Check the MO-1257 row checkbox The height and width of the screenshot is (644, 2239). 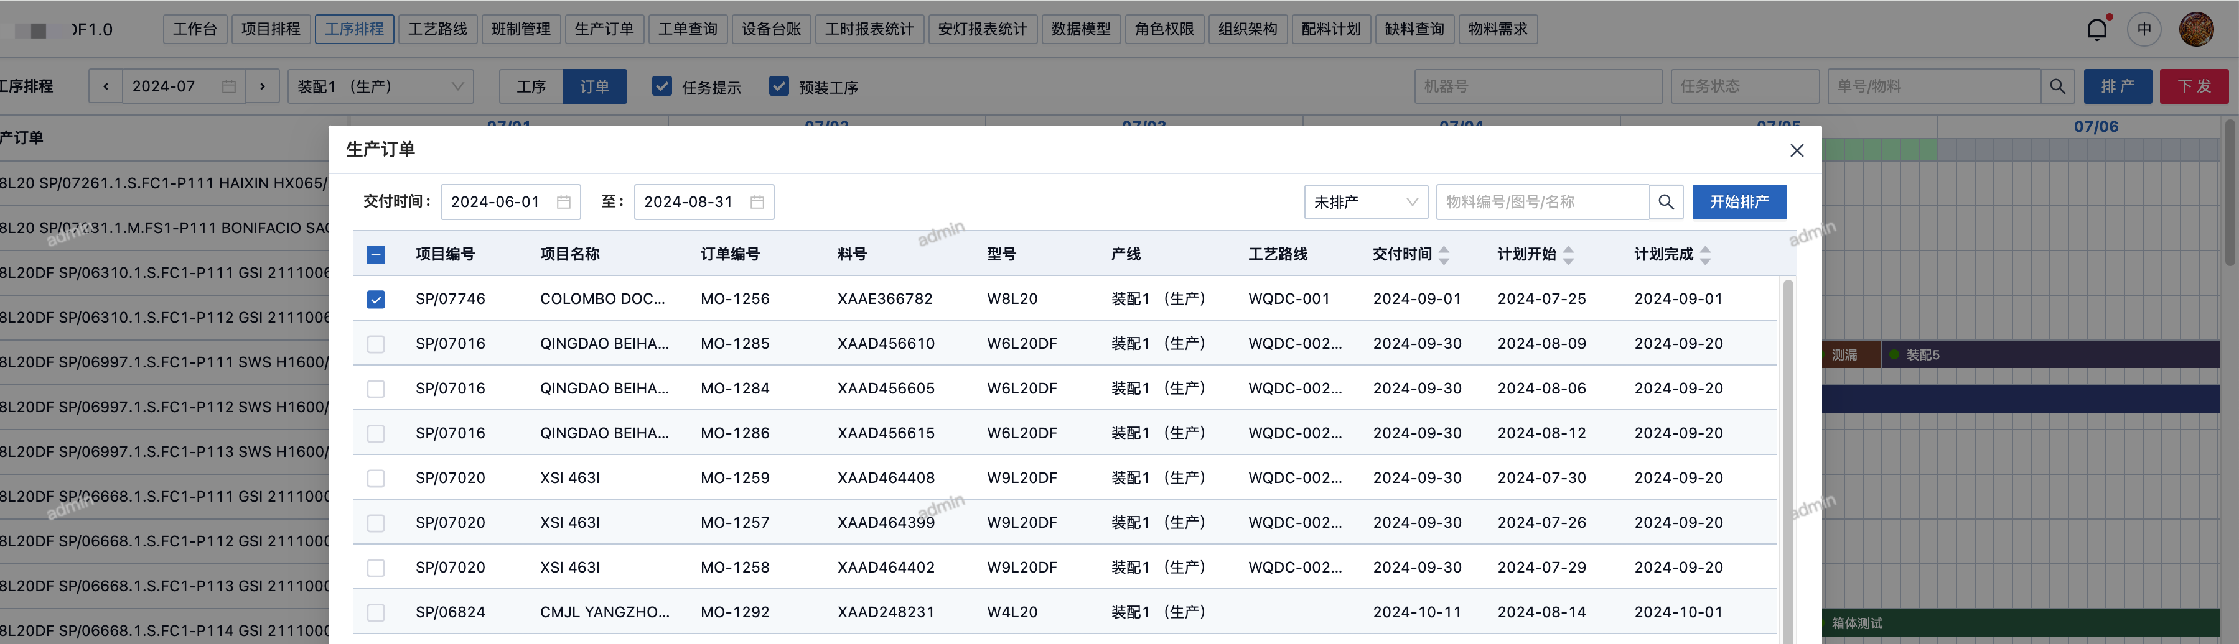click(x=375, y=523)
